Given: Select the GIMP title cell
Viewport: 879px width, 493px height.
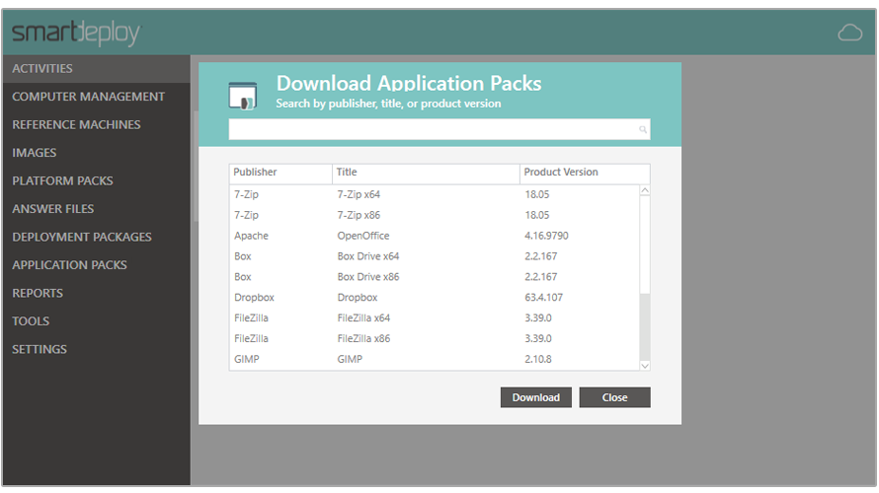Looking at the screenshot, I should (x=350, y=359).
